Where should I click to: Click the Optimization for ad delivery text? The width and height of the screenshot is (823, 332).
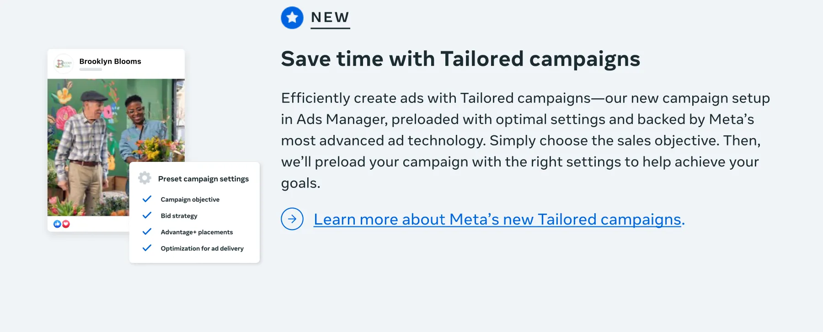[202, 248]
